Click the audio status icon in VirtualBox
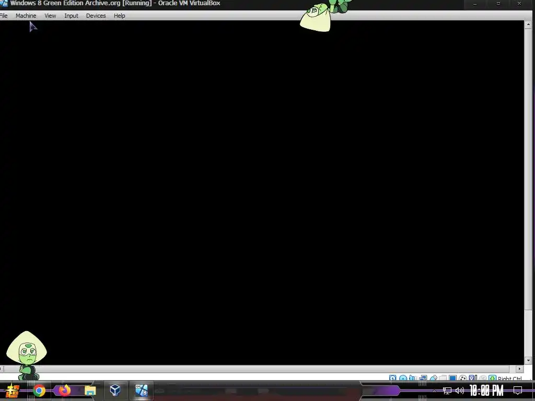This screenshot has height=401, width=535. tap(413, 378)
